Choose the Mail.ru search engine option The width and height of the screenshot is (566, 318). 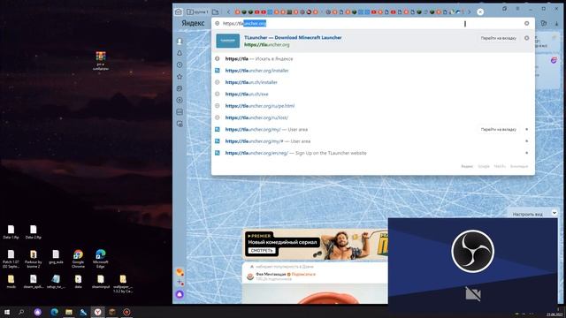tap(500, 167)
